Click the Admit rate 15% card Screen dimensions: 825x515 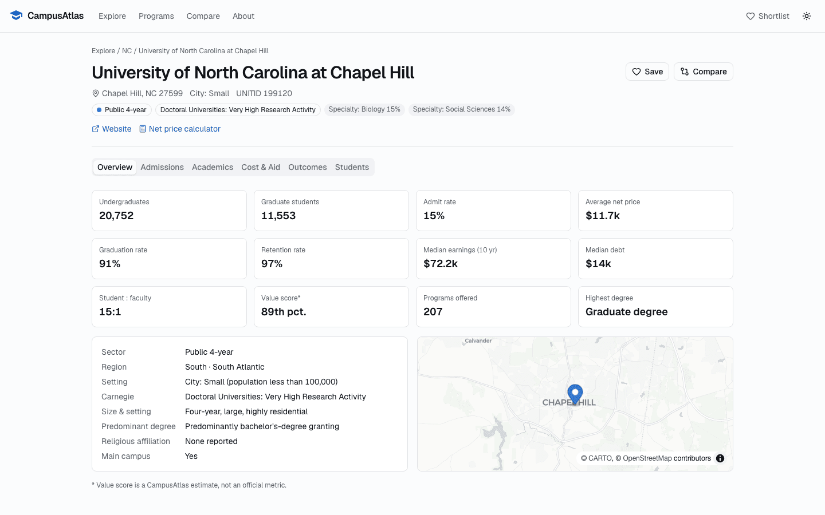(x=493, y=211)
